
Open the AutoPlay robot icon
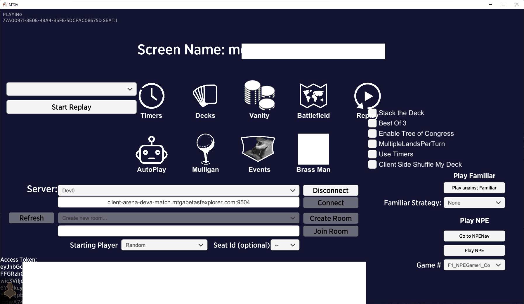coord(151,150)
